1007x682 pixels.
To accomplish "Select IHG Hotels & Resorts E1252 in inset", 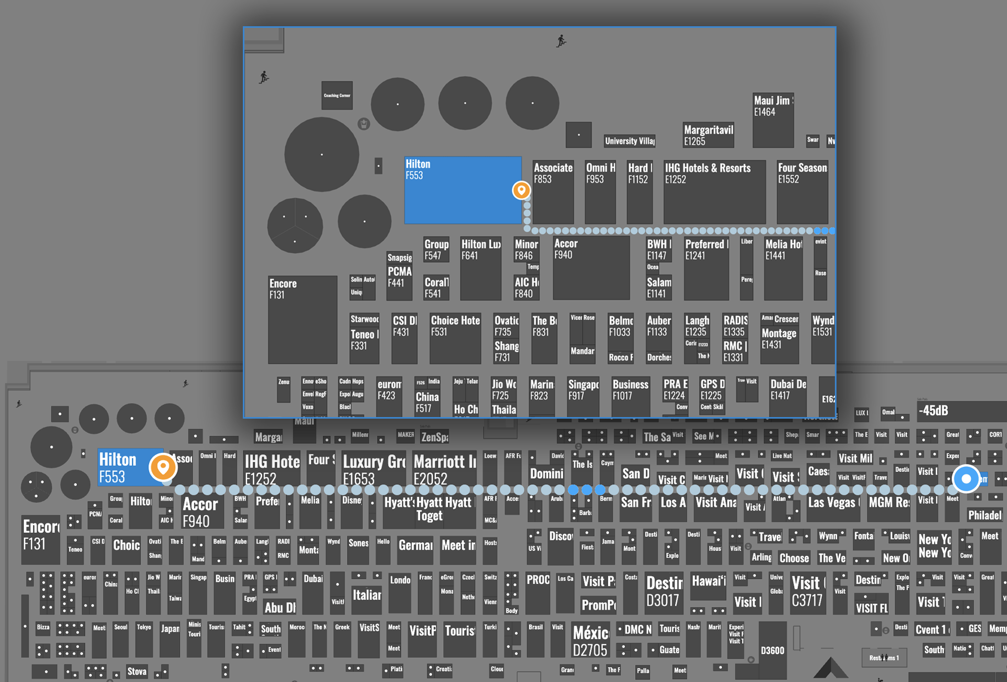I will click(x=714, y=191).
